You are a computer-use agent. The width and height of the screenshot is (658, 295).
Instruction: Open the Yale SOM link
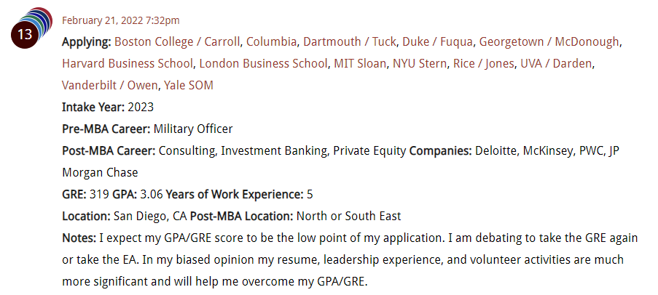[189, 85]
